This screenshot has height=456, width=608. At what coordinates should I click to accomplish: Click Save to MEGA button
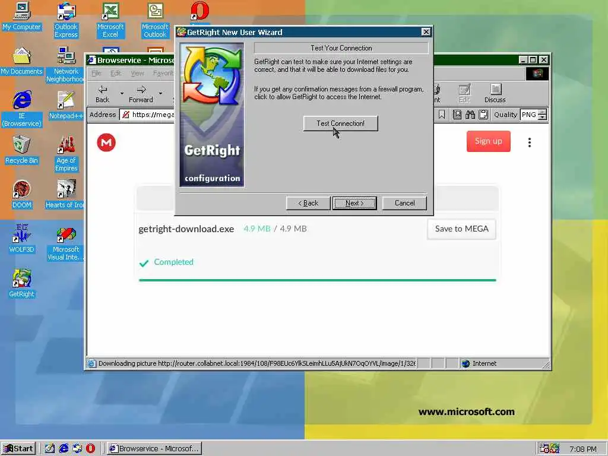point(461,229)
